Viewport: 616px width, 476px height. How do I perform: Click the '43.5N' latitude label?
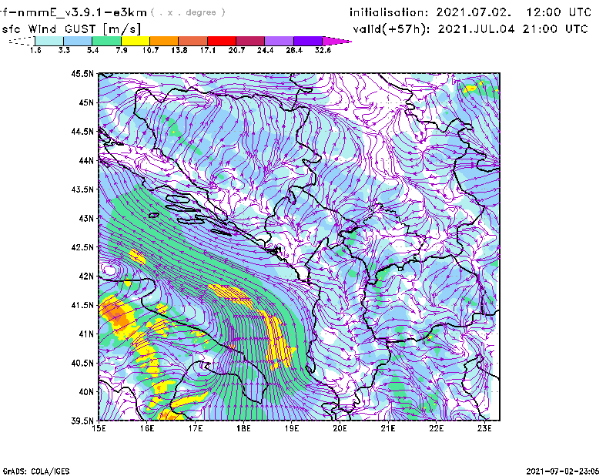(x=82, y=189)
